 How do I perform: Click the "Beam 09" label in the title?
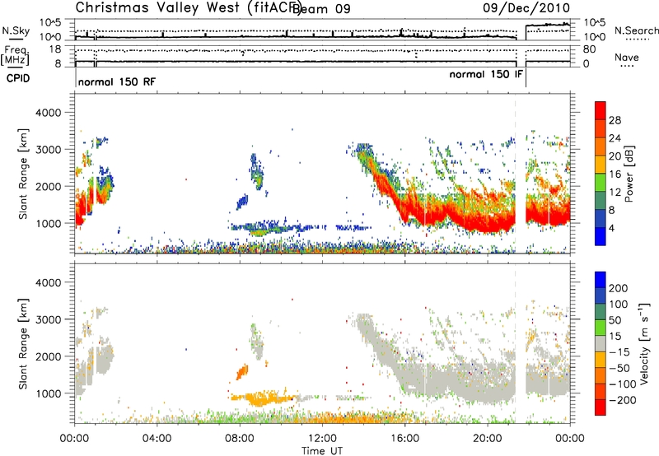tap(321, 9)
